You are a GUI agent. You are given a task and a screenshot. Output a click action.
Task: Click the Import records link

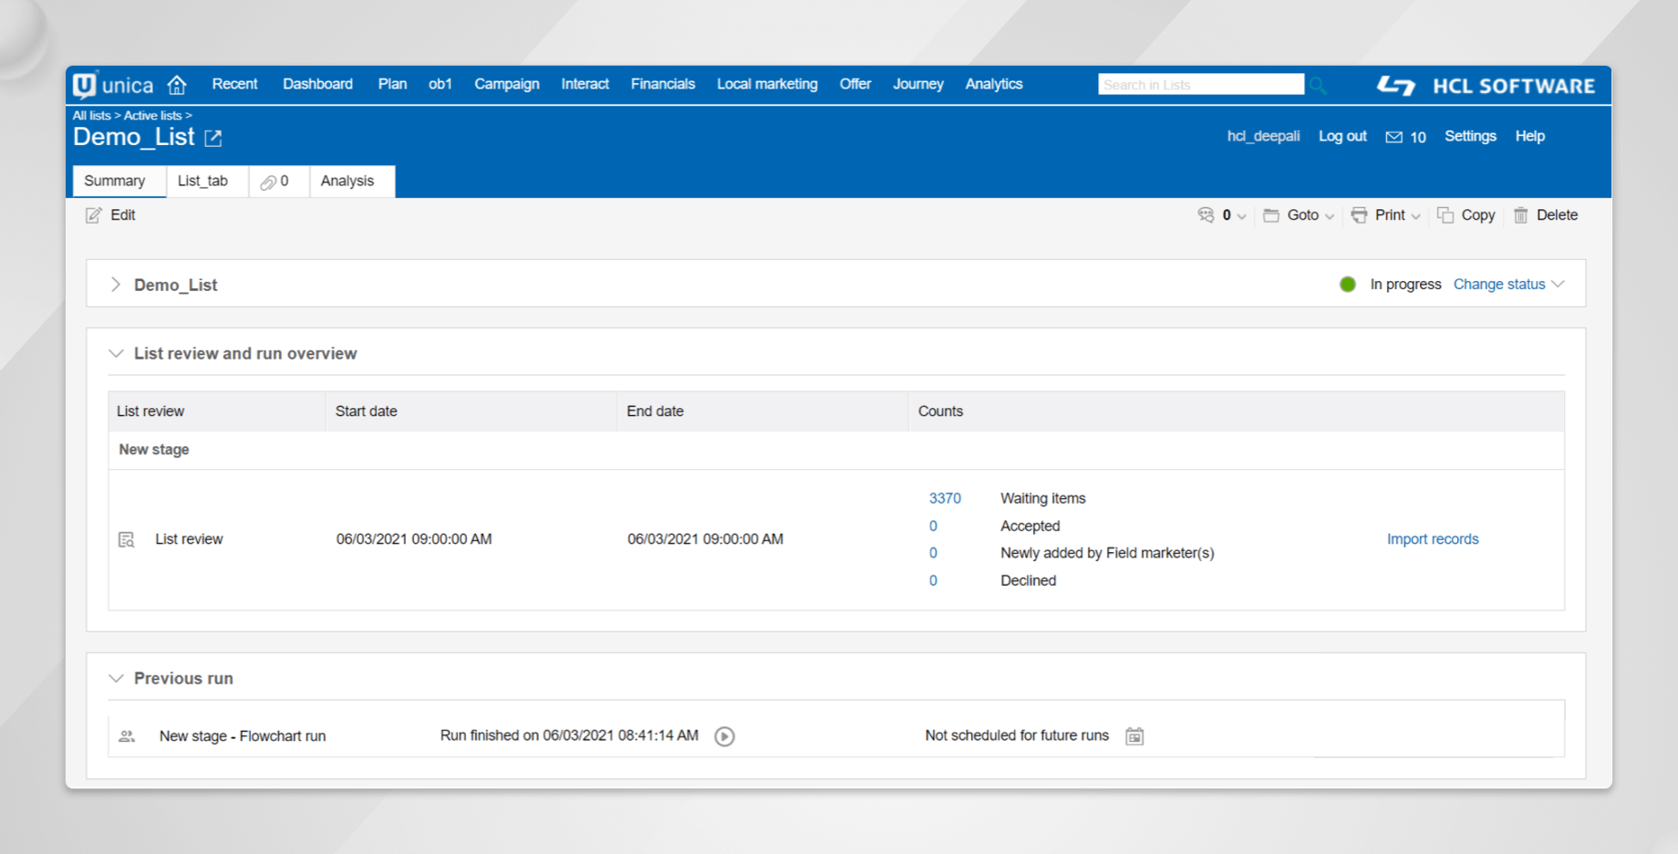(x=1433, y=538)
